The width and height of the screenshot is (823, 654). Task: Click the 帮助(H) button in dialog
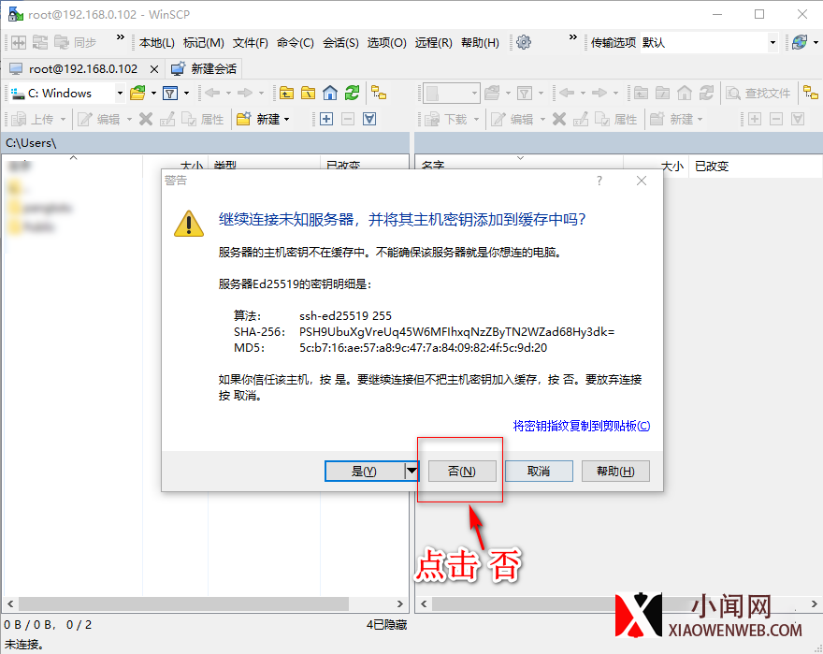point(615,471)
